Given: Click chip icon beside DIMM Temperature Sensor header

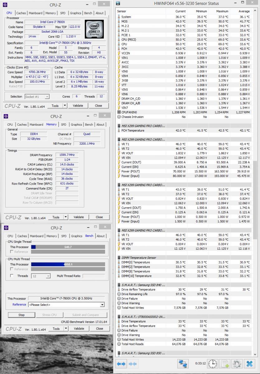Looking at the screenshot, I should [119, 258].
